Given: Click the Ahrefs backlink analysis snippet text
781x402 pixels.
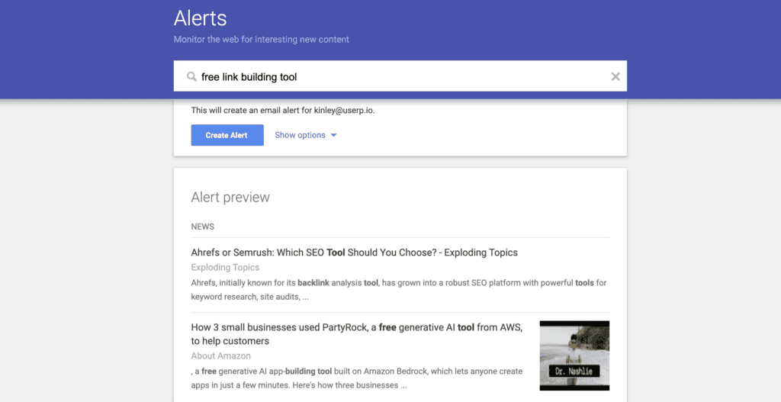Looking at the screenshot, I should [x=398, y=290].
